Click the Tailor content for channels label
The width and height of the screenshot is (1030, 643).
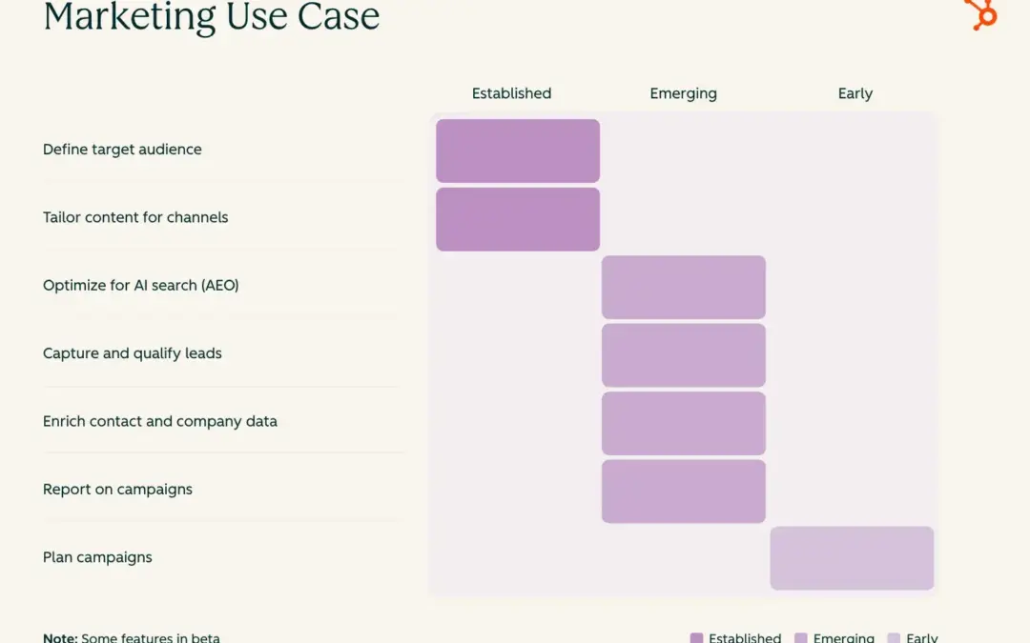[x=135, y=217]
